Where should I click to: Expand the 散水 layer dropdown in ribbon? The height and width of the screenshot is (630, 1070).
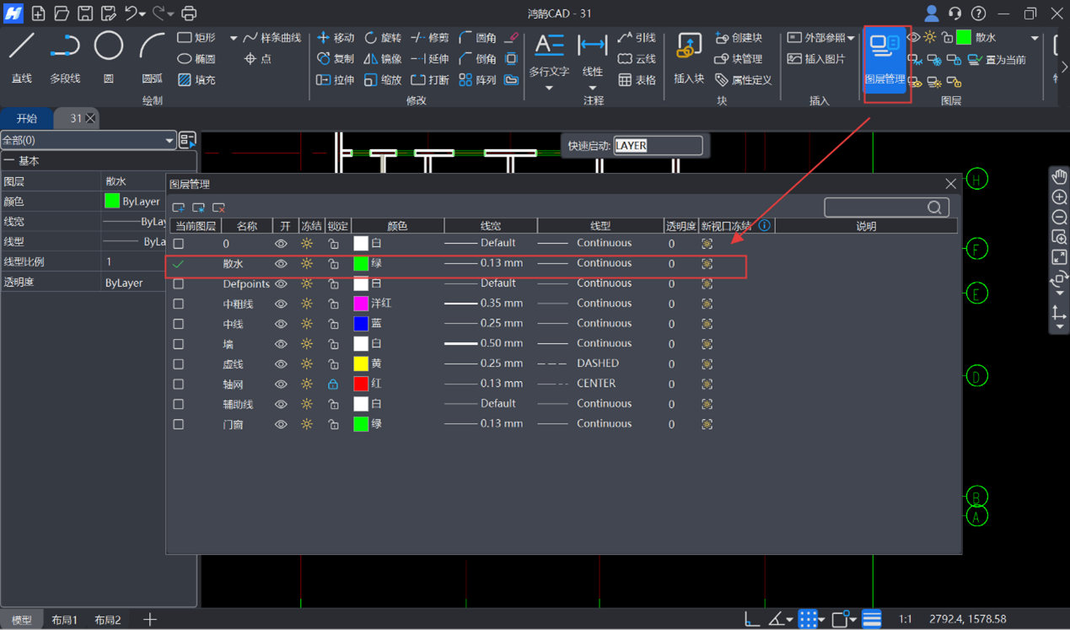1035,38
